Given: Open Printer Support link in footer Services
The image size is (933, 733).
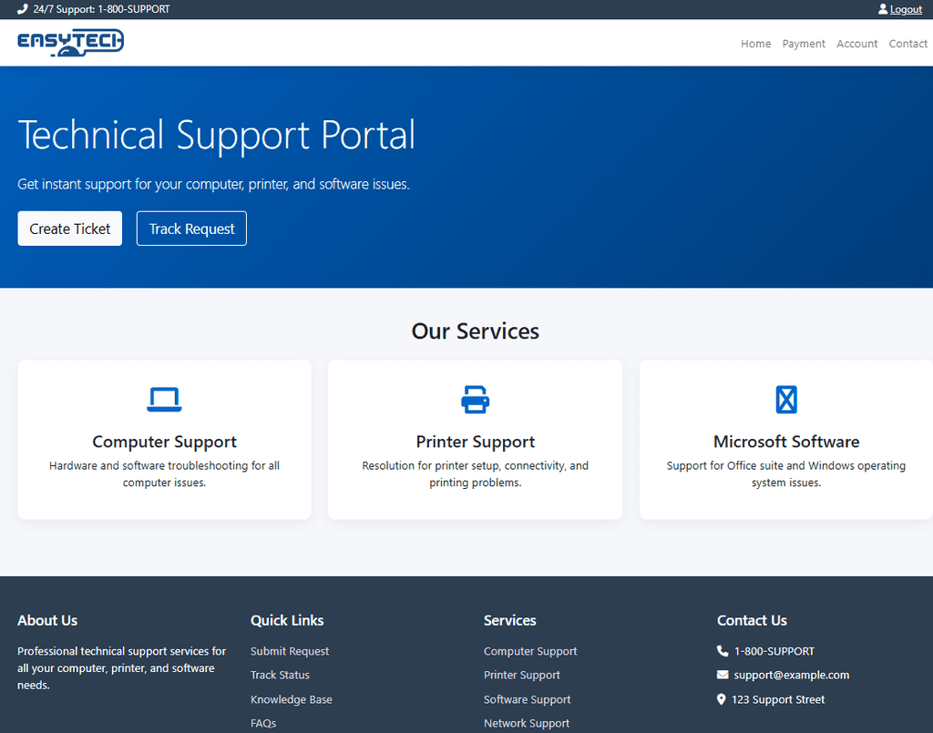Looking at the screenshot, I should click(522, 675).
